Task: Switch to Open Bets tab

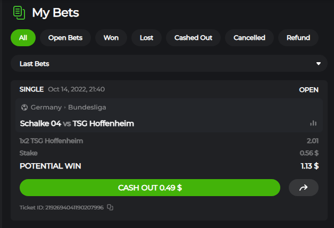Action: [x=65, y=38]
